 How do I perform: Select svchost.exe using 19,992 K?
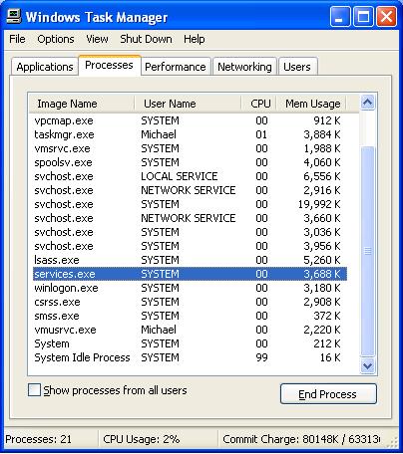tap(190, 204)
